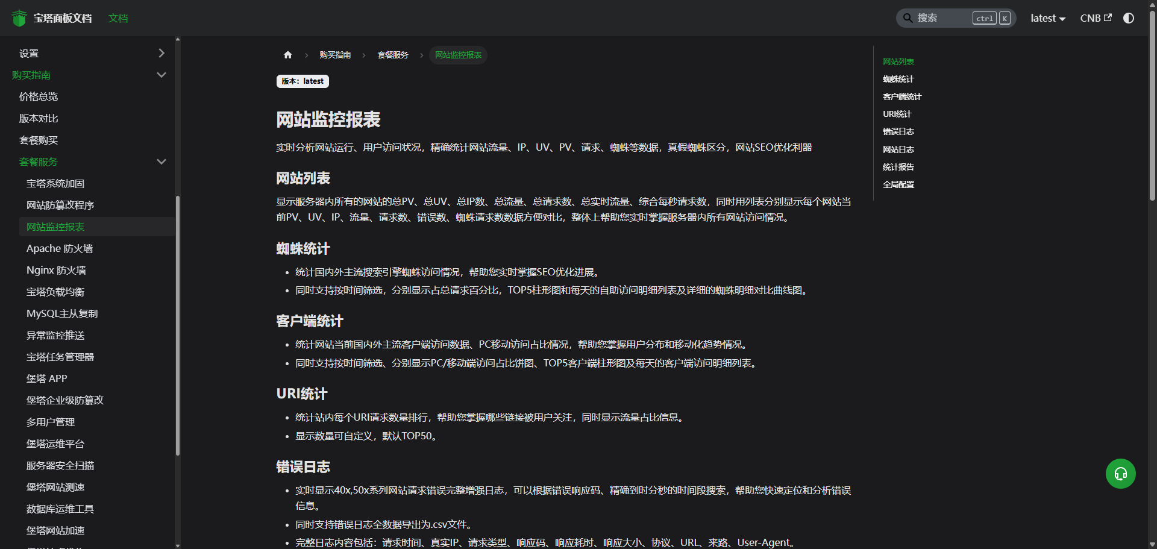
Task: Click the 文档 menu item in top navigation
Action: pyautogui.click(x=118, y=18)
